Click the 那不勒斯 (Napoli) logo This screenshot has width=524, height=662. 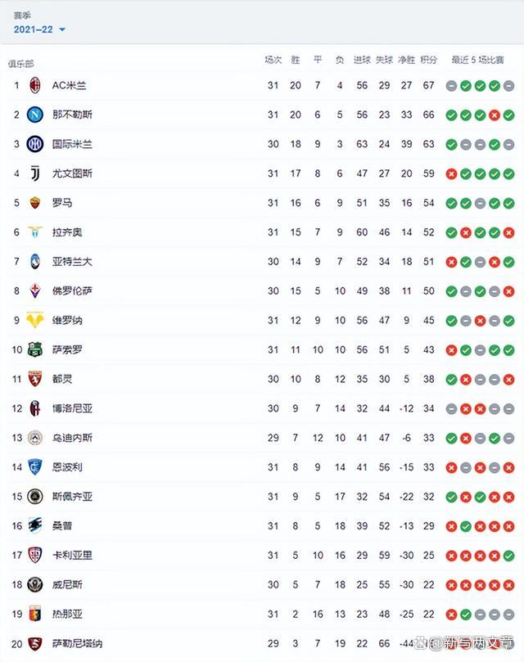[x=35, y=115]
